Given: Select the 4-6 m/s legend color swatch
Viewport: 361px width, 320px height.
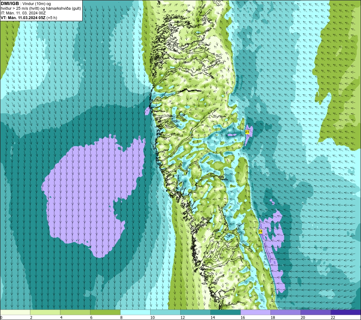Looking at the screenshot, I should tap(75, 312).
